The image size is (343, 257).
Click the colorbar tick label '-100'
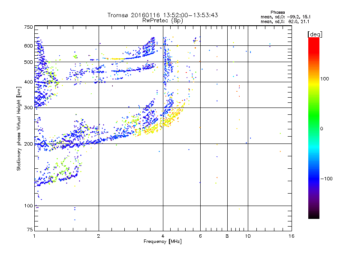click(326, 179)
